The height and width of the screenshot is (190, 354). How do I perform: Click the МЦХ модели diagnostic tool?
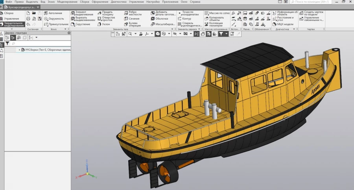[x=283, y=24]
